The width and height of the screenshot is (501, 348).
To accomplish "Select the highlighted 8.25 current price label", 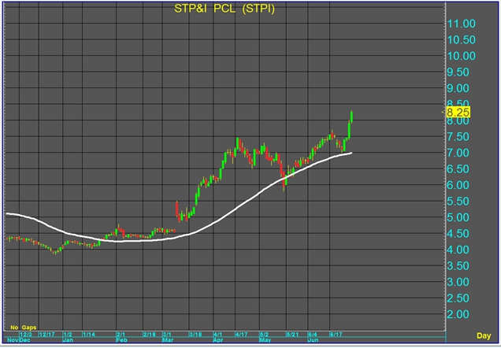I will [x=458, y=113].
